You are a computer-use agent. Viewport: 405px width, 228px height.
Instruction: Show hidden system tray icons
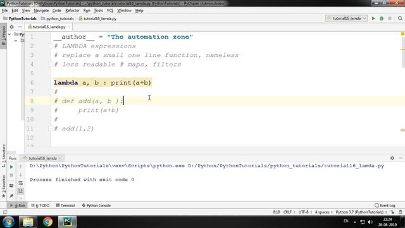[x=354, y=222]
